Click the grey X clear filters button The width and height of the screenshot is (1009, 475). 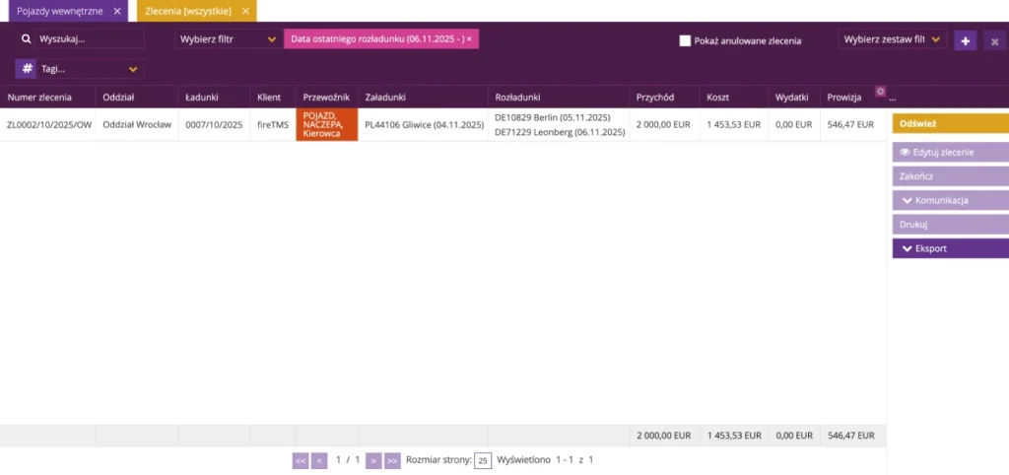click(x=994, y=40)
